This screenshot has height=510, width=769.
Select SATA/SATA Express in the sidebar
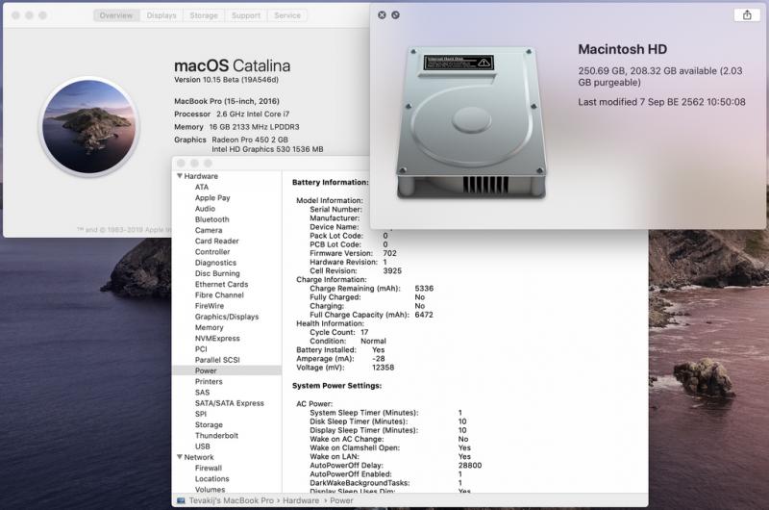click(230, 403)
